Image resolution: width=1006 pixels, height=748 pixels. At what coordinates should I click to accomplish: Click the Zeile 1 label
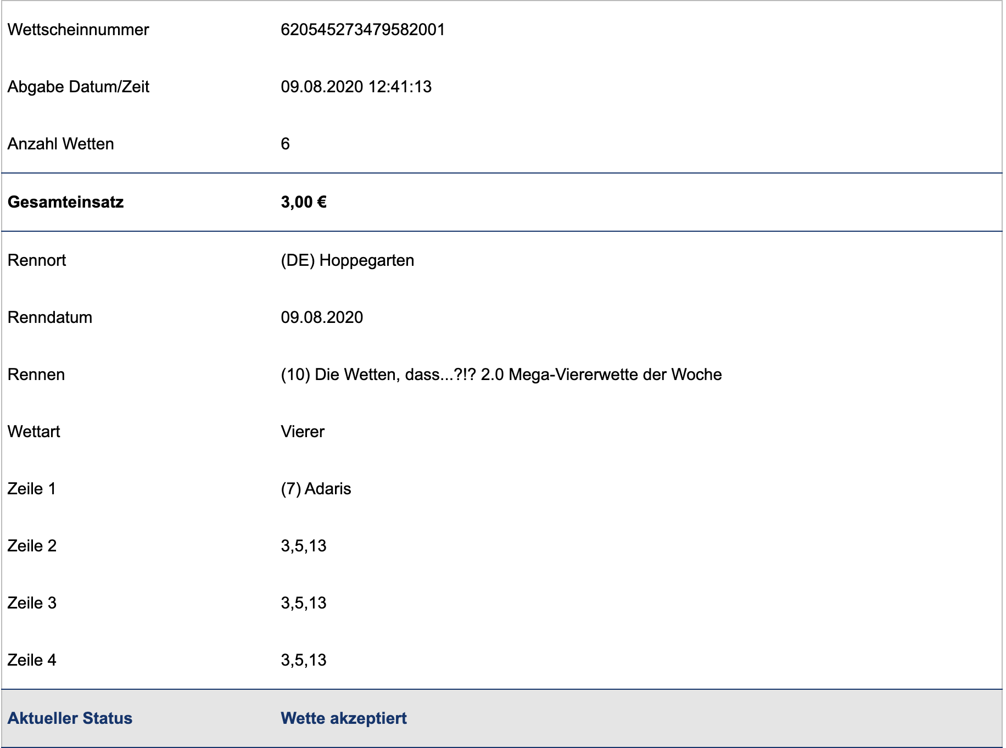(x=32, y=489)
